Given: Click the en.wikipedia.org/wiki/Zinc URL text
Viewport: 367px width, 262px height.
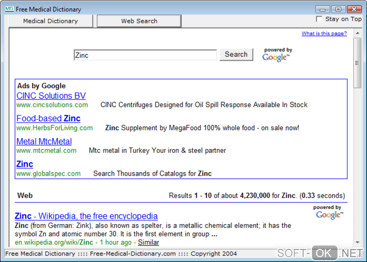Looking at the screenshot, I should tap(54, 242).
